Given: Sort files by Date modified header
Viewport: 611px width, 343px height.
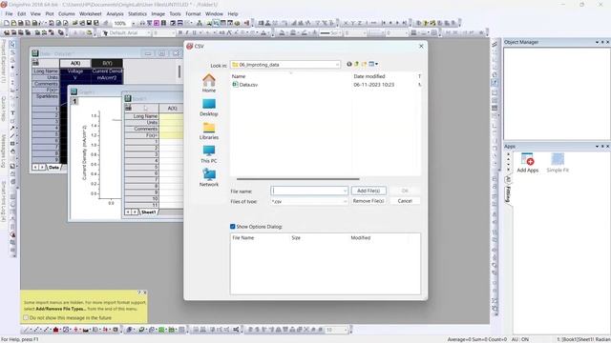Looking at the screenshot, I should coord(369,76).
